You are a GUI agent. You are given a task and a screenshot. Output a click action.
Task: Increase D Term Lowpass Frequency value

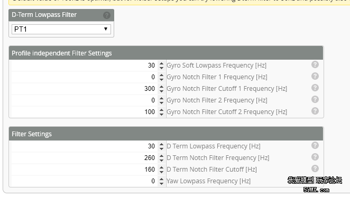tap(161, 144)
